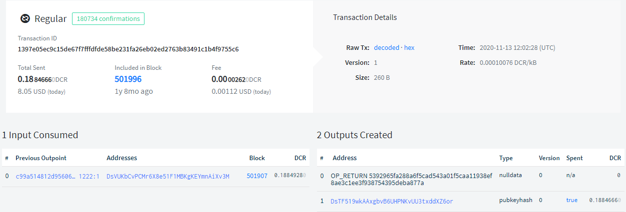The image size is (626, 212).
Task: Click the Transaction Details heading
Action: pyautogui.click(x=365, y=17)
